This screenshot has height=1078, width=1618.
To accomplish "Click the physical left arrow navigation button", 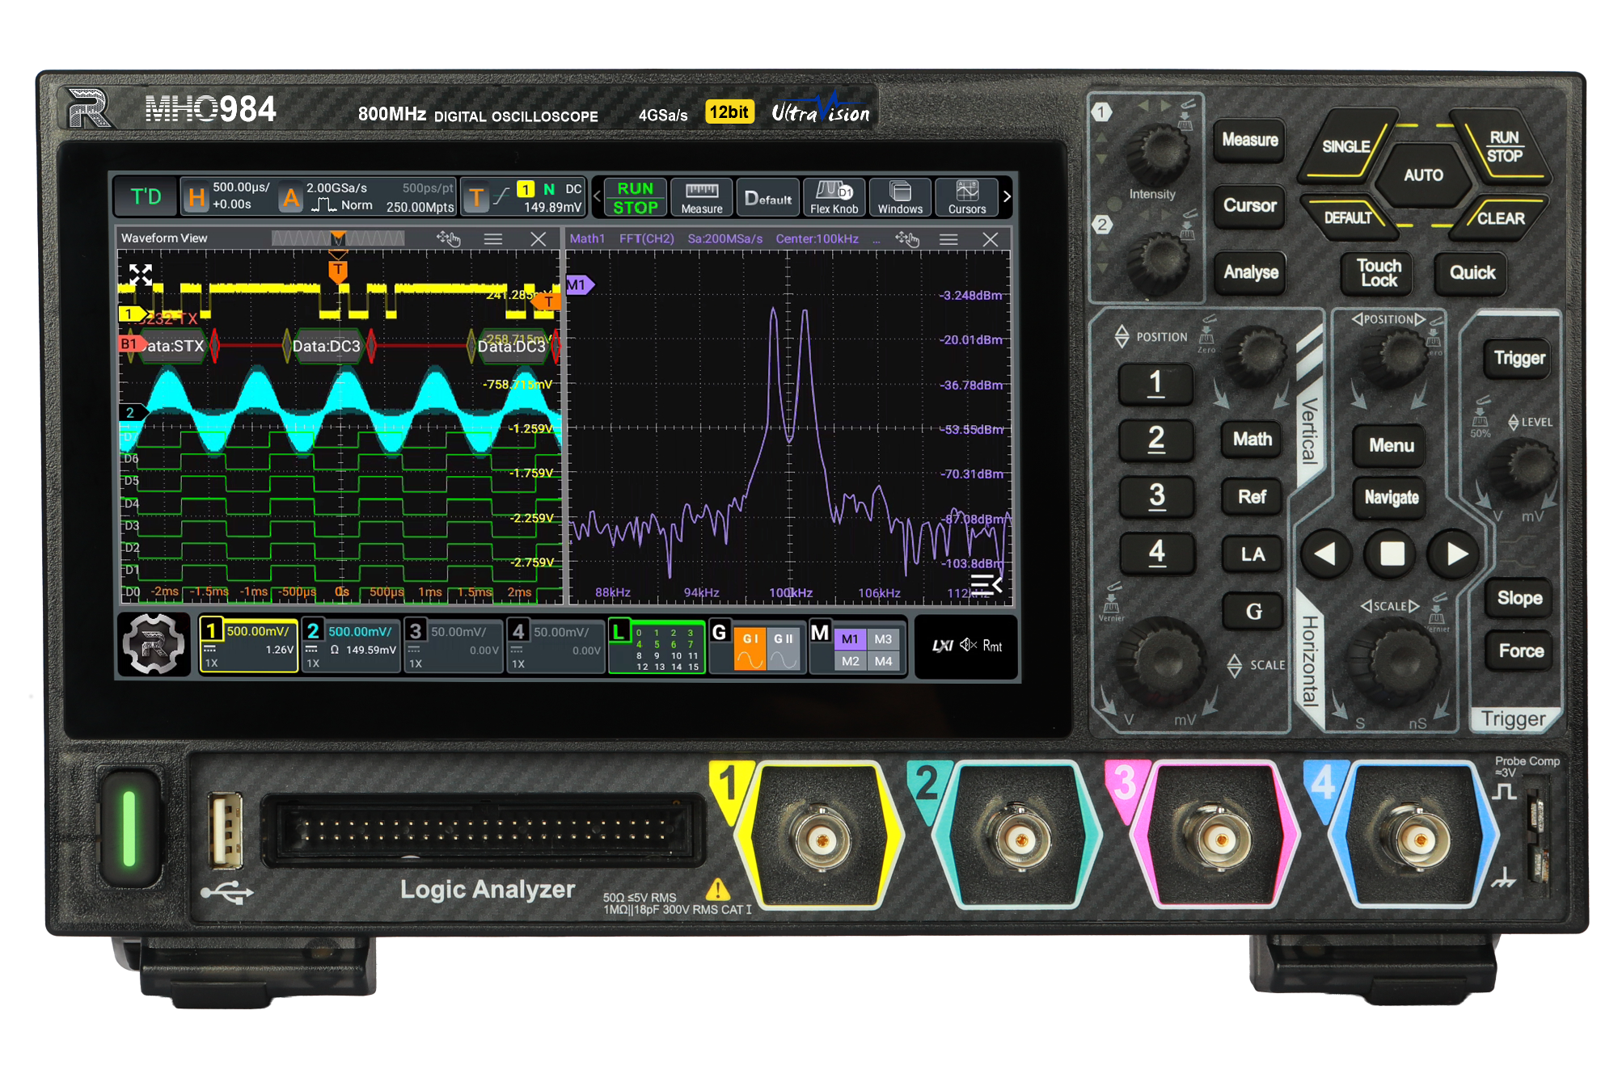I will (x=1324, y=554).
